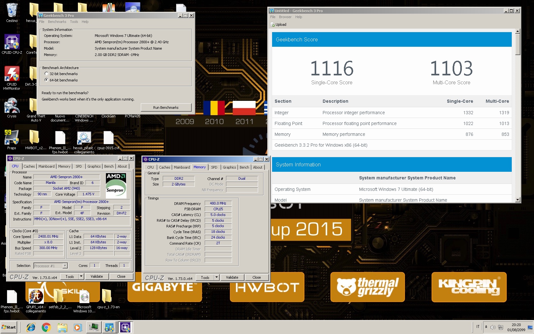The height and width of the screenshot is (334, 534).
Task: Open the cpu-z_1.73-en folder icon
Action: 108,299
